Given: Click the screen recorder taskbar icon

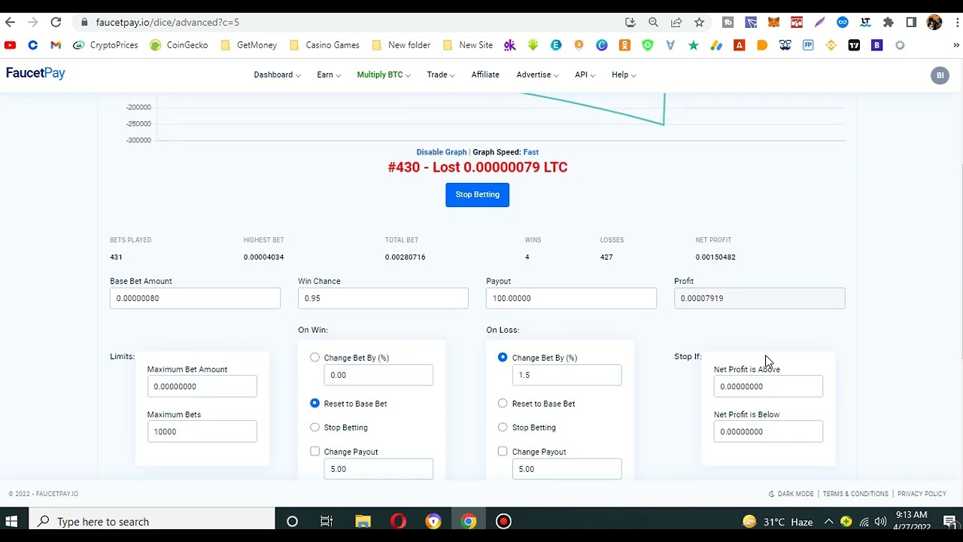Looking at the screenshot, I should pyautogui.click(x=503, y=522).
